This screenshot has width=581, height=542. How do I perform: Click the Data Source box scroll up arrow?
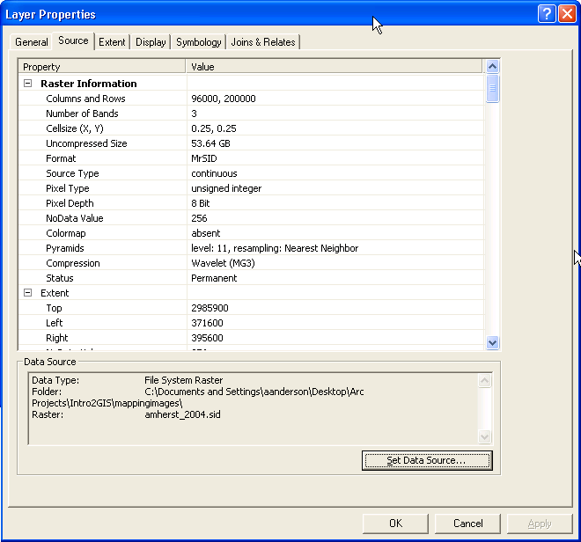tap(485, 380)
